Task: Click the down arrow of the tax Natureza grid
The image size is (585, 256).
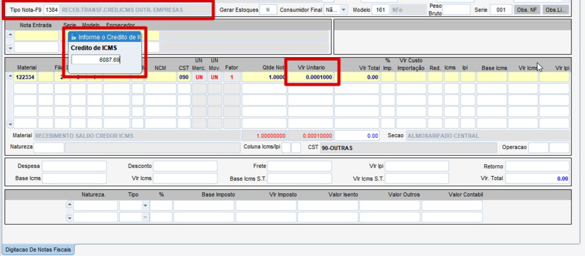Action: tap(70, 218)
